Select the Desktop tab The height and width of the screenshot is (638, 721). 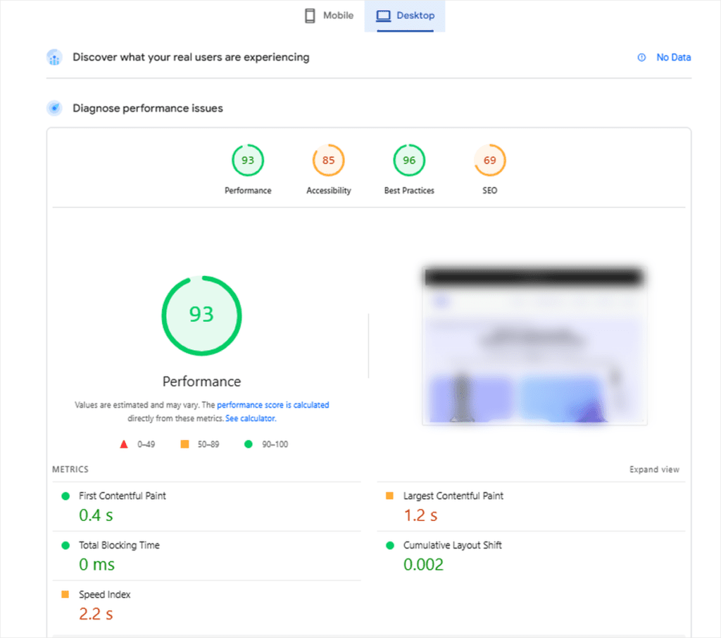point(405,15)
